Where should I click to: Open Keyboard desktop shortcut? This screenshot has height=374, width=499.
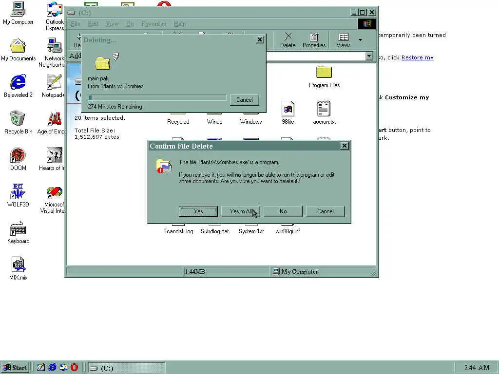(18, 232)
